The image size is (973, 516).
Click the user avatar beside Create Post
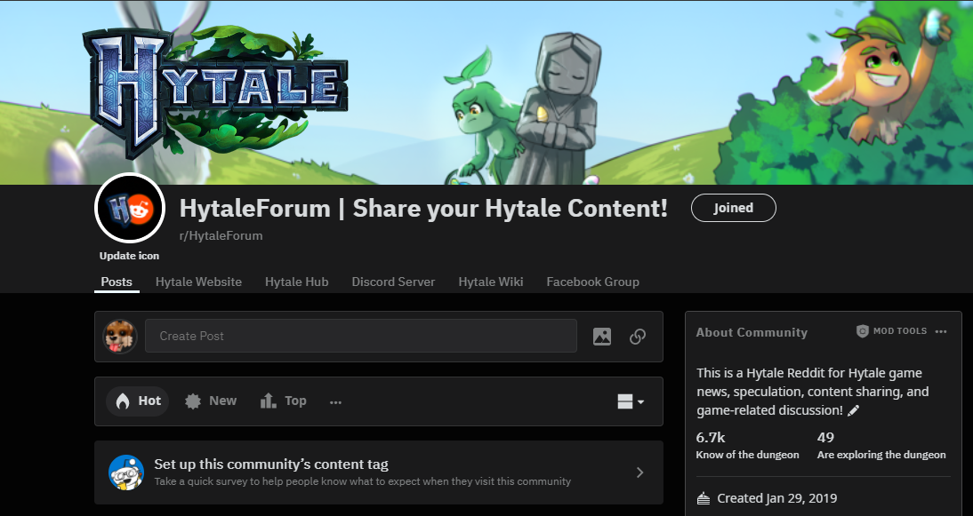[120, 337]
